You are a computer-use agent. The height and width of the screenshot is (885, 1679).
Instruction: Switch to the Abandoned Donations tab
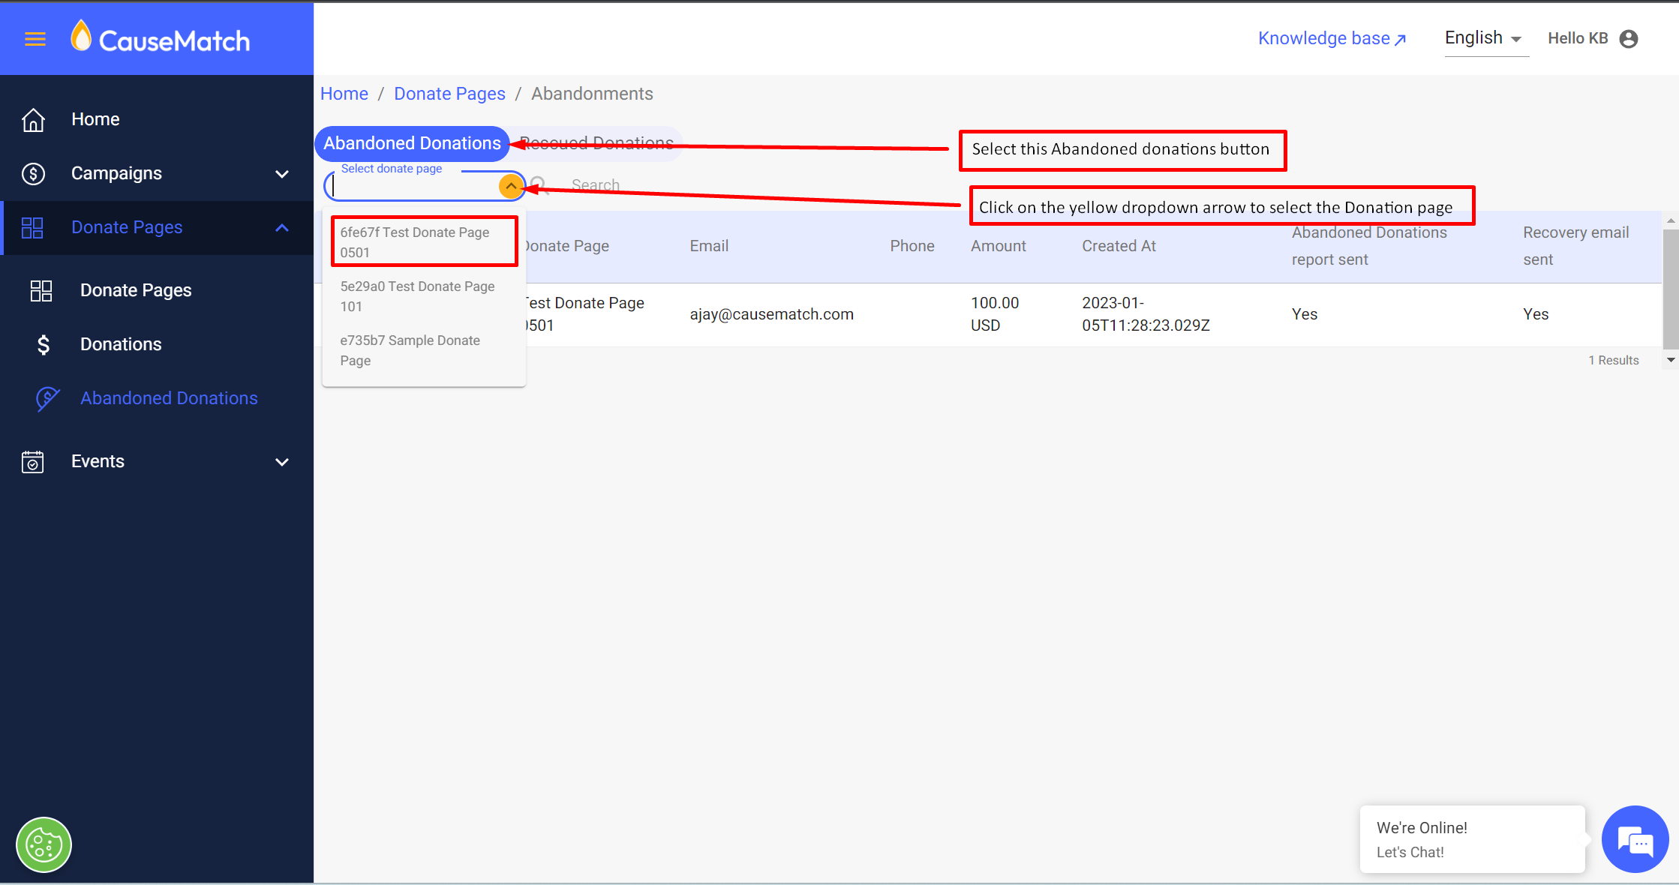click(x=412, y=143)
